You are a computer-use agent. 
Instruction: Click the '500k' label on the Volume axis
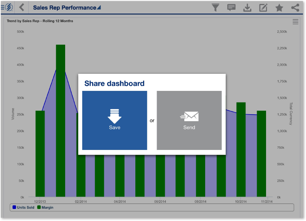pyautogui.click(x=21, y=31)
